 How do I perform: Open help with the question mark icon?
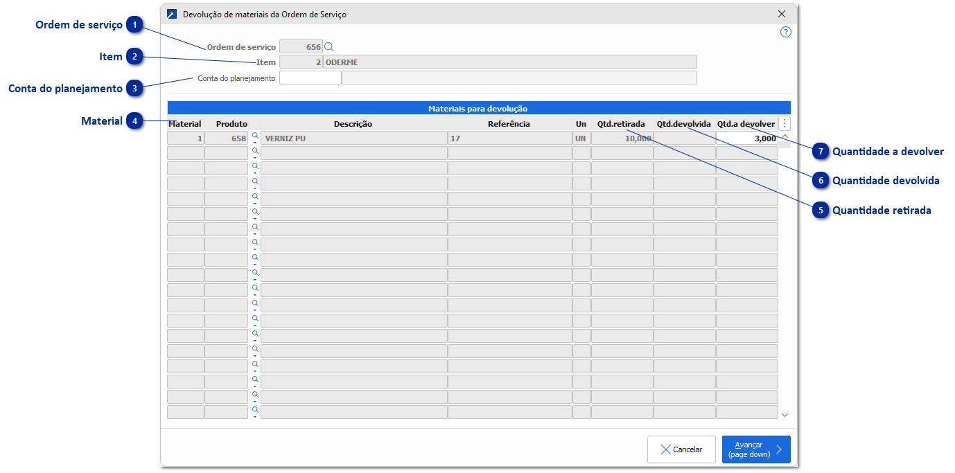pyautogui.click(x=786, y=32)
